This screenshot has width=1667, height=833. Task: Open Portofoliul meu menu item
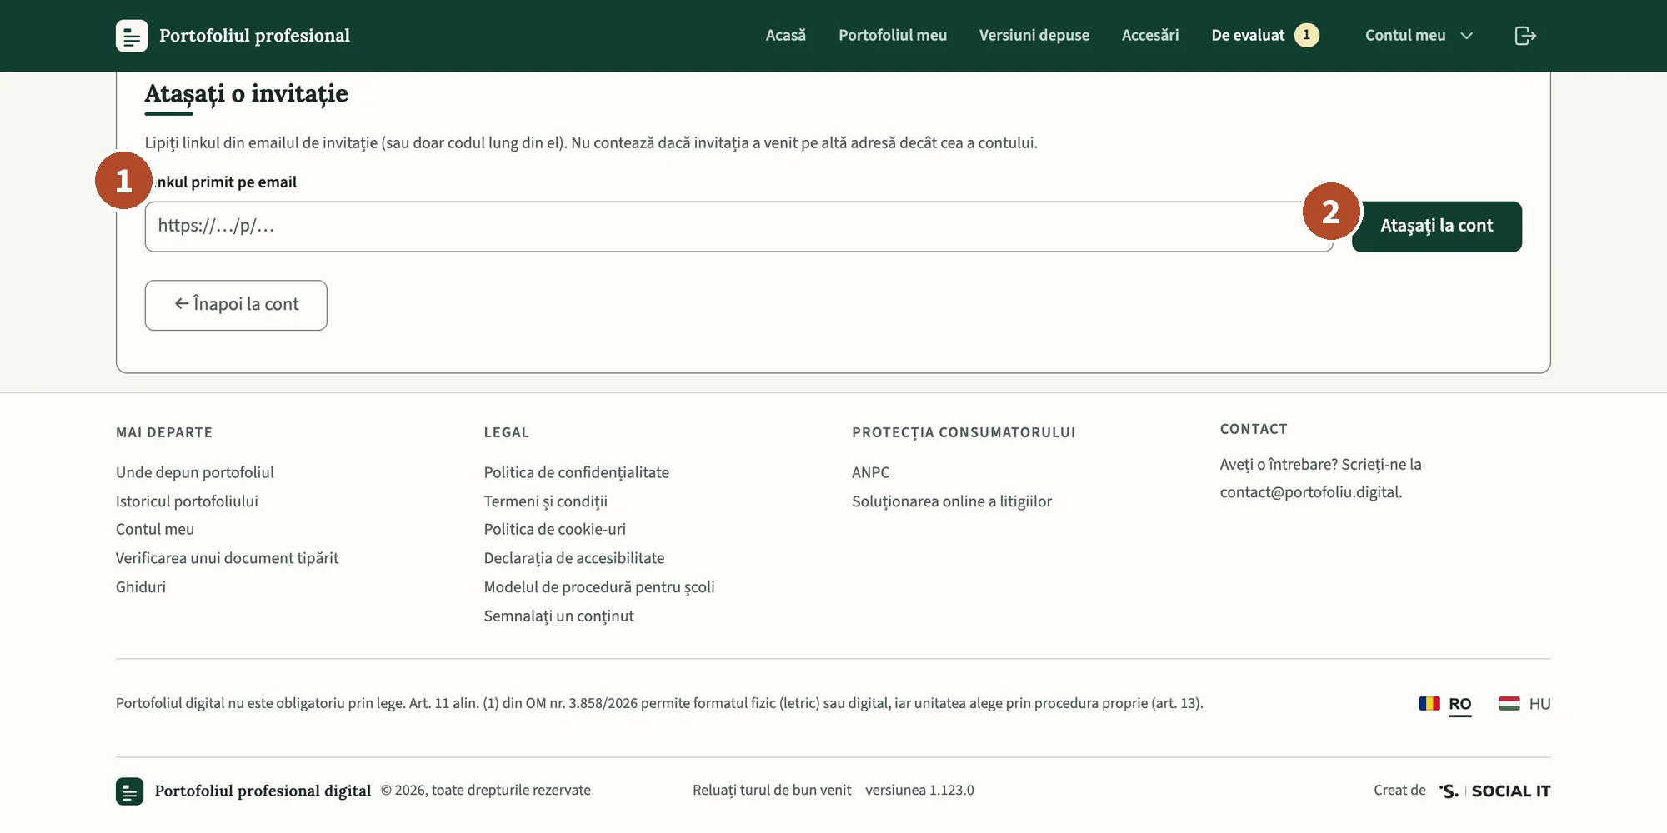[x=893, y=35]
